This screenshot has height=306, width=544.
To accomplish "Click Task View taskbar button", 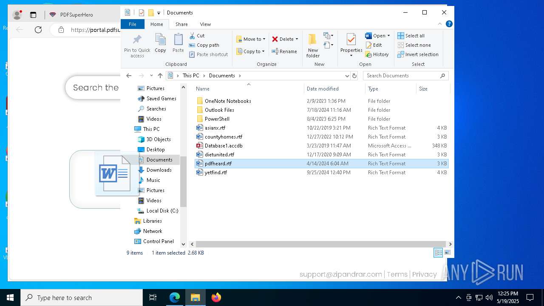I will click(x=153, y=297).
